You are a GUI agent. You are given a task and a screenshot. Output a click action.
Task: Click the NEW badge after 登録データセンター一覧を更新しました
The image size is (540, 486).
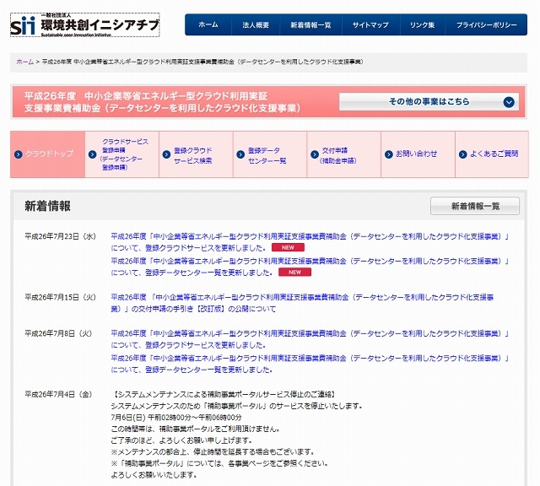point(294,272)
